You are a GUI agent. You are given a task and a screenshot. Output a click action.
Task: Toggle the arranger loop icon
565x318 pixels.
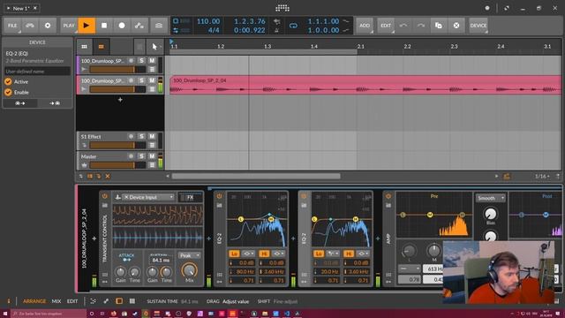click(293, 26)
